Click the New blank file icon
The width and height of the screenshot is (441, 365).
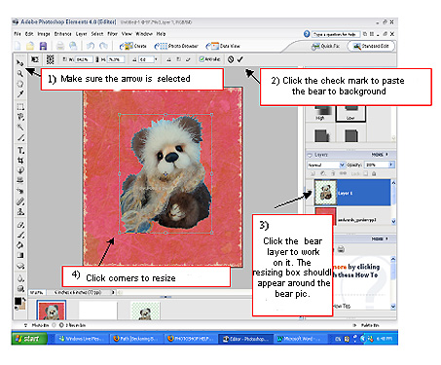pos(18,46)
